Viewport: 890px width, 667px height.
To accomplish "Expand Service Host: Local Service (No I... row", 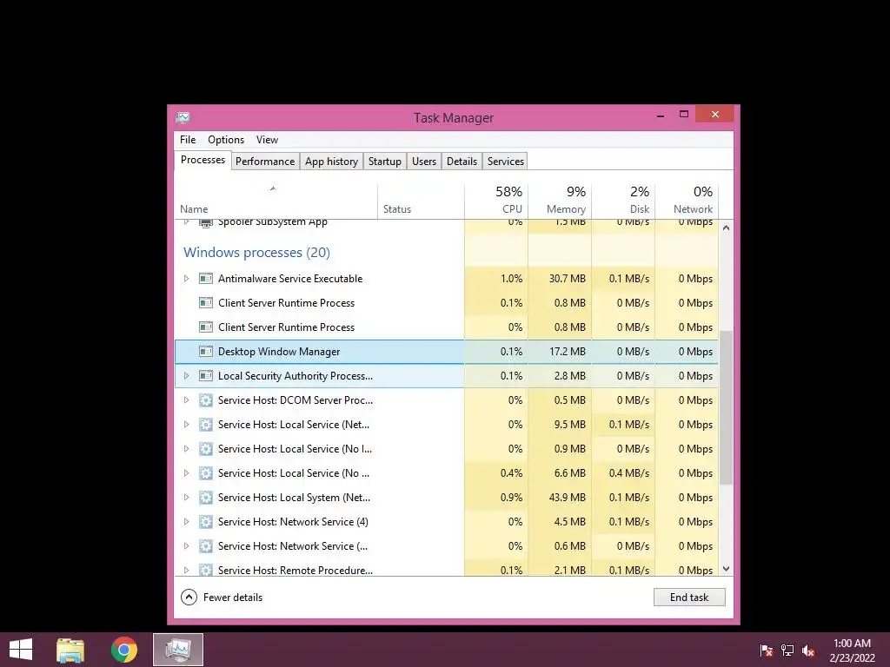I will pyautogui.click(x=186, y=449).
